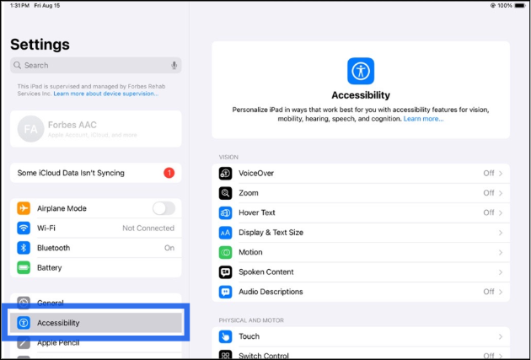Tap the green Battery icon
The width and height of the screenshot is (531, 360).
pyautogui.click(x=24, y=267)
